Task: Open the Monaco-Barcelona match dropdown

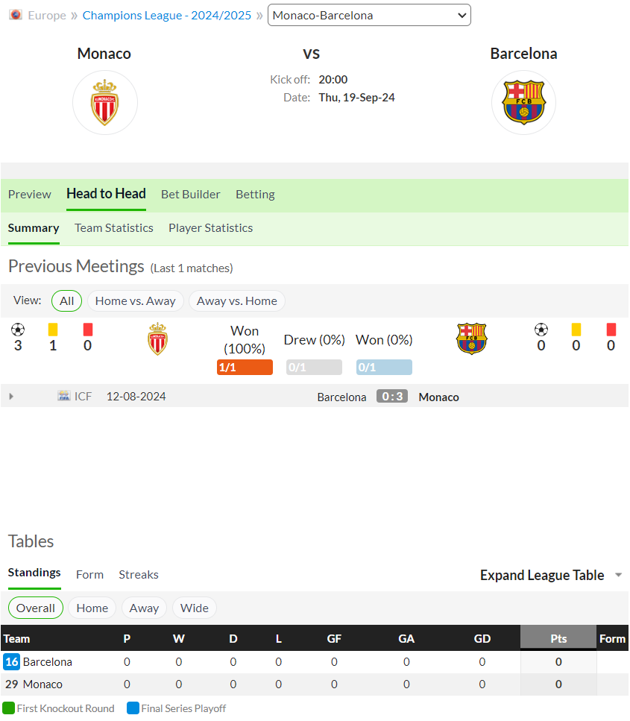Action: click(369, 15)
